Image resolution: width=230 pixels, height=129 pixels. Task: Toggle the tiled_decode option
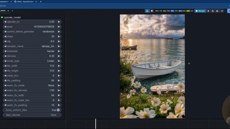[32, 115]
